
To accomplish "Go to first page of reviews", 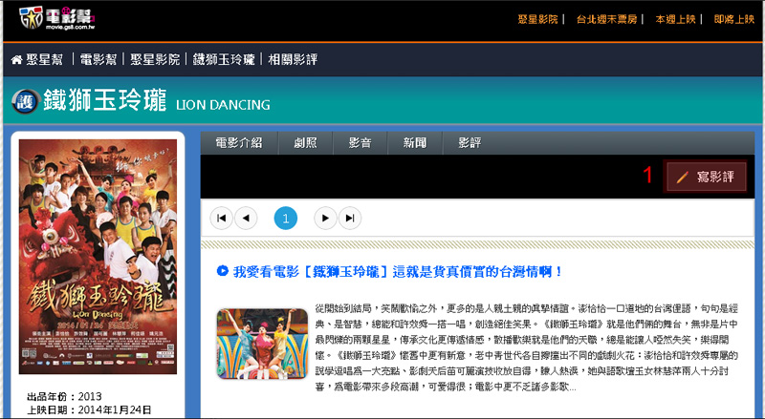I will (x=222, y=219).
